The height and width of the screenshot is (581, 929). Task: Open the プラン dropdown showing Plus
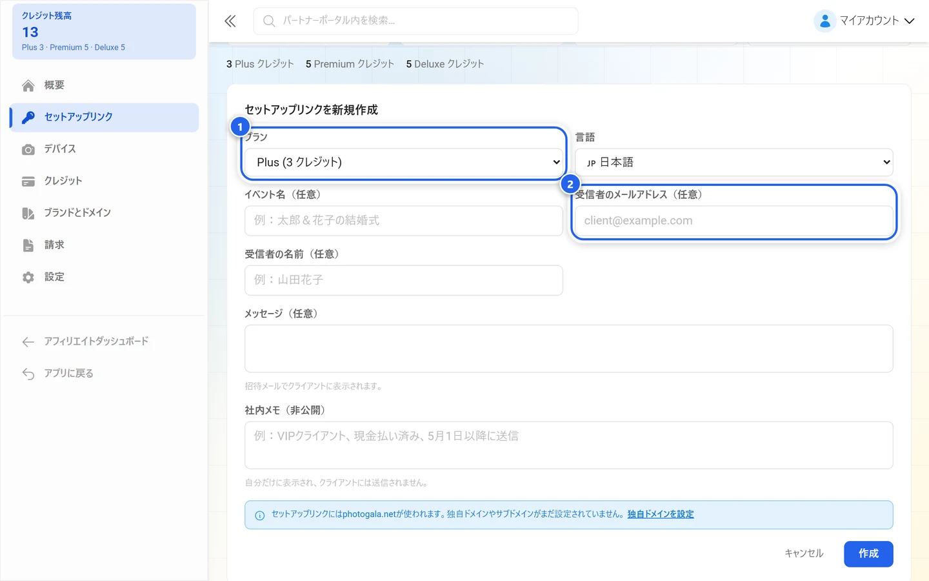404,162
